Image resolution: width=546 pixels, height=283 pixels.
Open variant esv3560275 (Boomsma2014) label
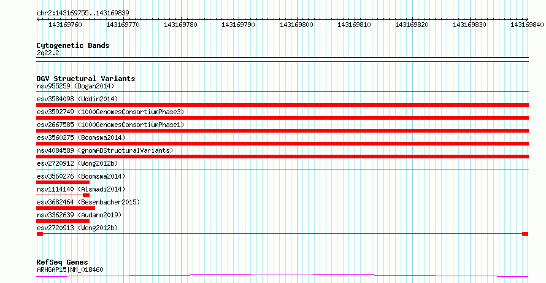pyautogui.click(x=81, y=138)
